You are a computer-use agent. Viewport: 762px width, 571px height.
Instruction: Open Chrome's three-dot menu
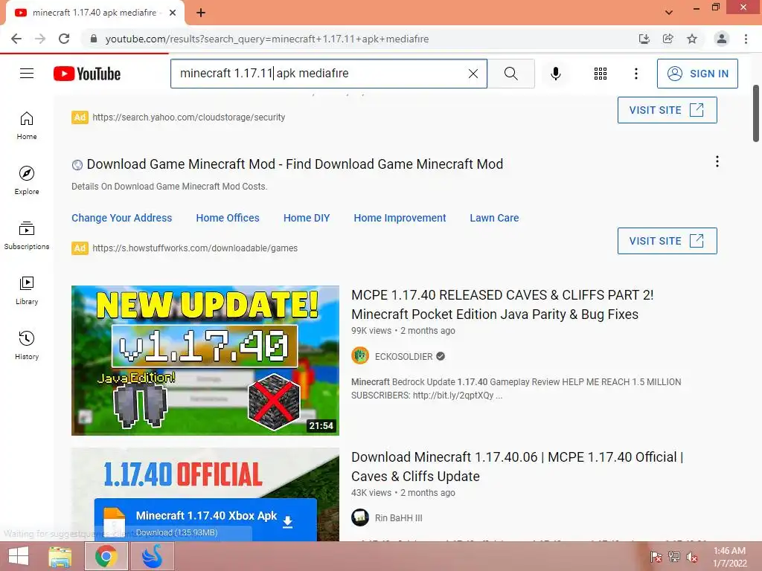coord(746,39)
